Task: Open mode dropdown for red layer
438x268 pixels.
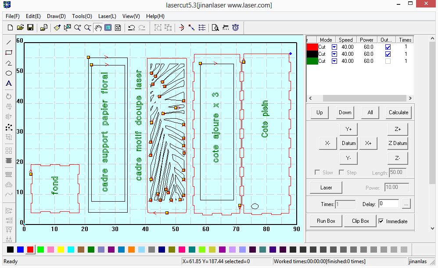Action: (334, 47)
